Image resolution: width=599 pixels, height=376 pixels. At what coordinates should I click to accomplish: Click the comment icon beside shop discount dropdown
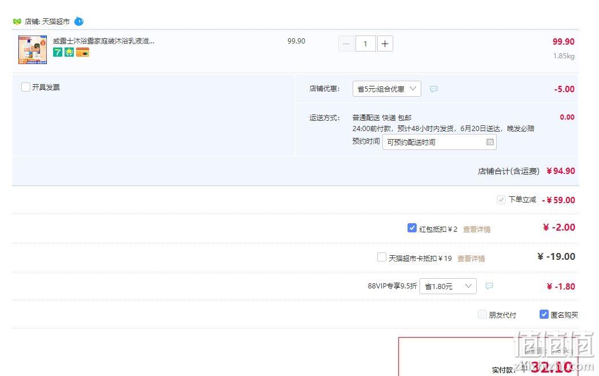tap(434, 89)
